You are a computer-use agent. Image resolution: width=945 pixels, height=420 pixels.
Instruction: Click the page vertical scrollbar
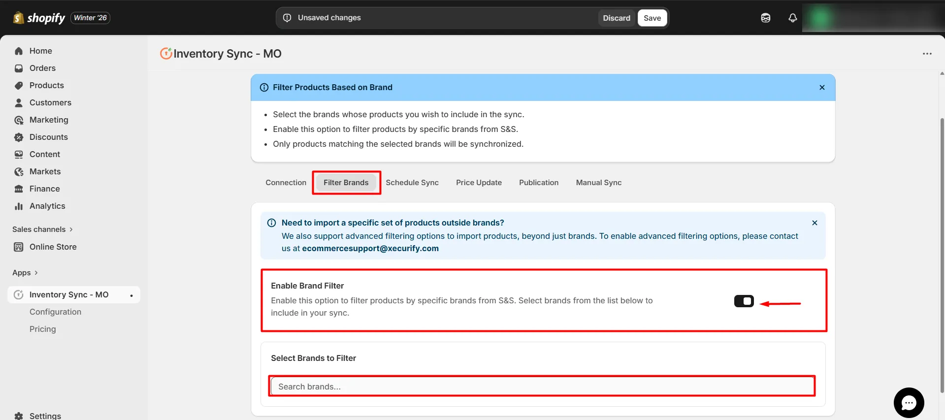point(942,255)
